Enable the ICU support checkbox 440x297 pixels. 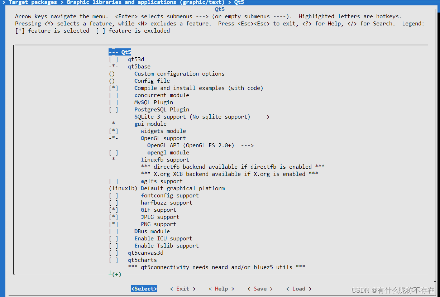(113, 239)
